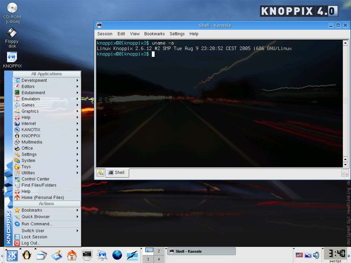The image size is (351, 263).
Task: Click the close-session icon in Konsole tab bar
Action: click(345, 173)
